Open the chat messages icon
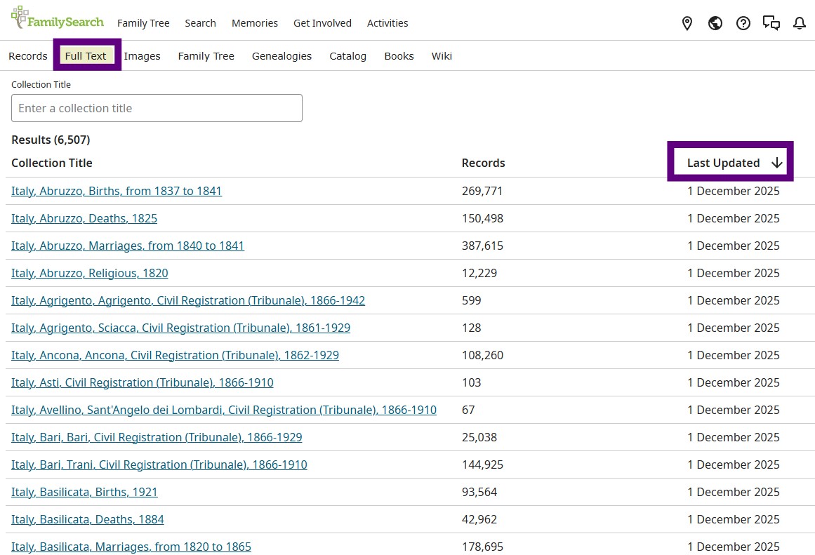815x555 pixels. (771, 23)
